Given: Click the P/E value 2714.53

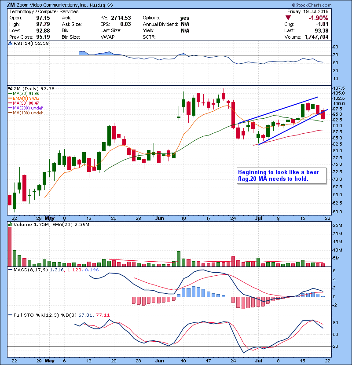Looking at the screenshot, I should coord(121,18).
